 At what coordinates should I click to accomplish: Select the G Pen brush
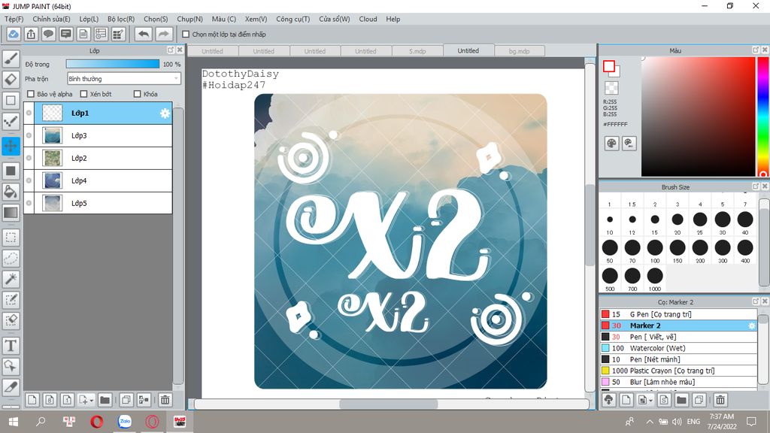click(678, 314)
